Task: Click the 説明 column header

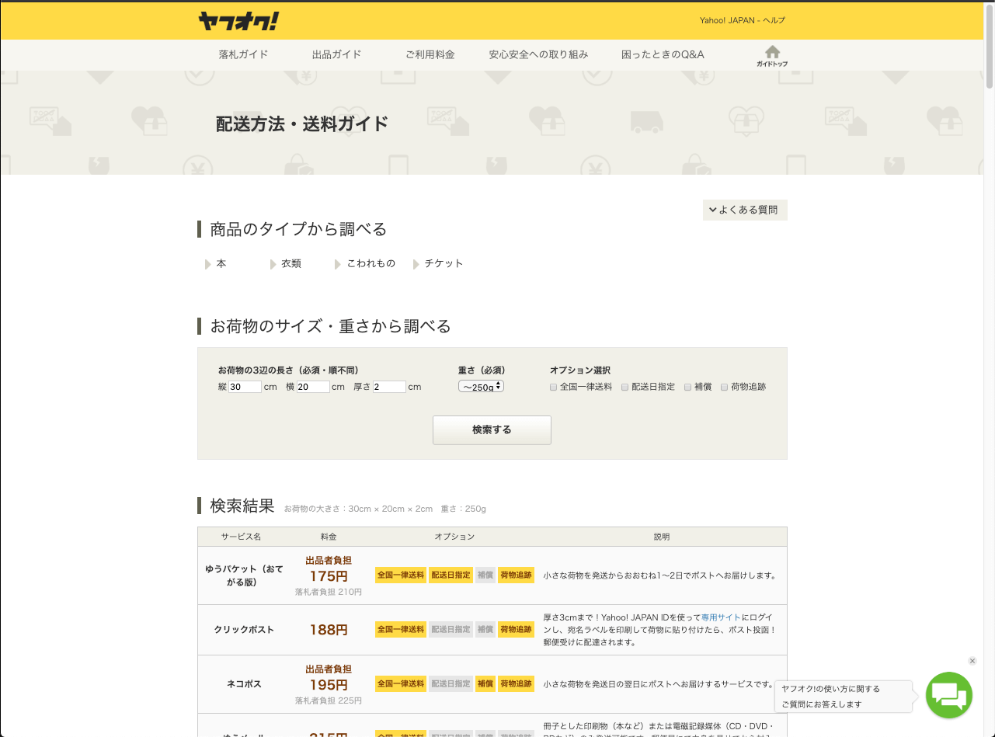Action: point(661,537)
